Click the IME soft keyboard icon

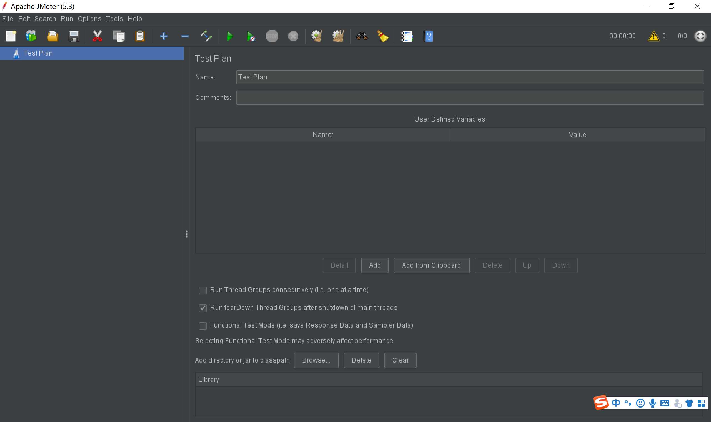coord(665,403)
